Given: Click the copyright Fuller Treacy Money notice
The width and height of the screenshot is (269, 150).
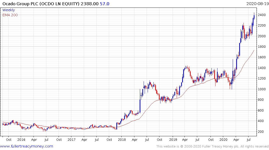Looking at the screenshot, I should point(212,146).
